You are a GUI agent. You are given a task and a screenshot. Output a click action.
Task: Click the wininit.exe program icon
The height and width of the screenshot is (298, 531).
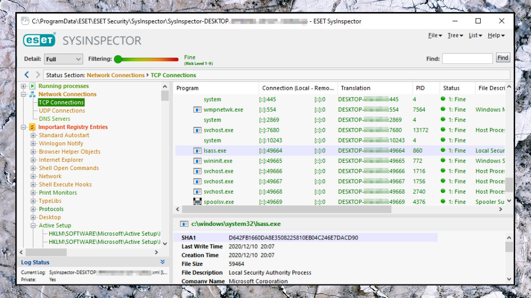[x=197, y=161]
